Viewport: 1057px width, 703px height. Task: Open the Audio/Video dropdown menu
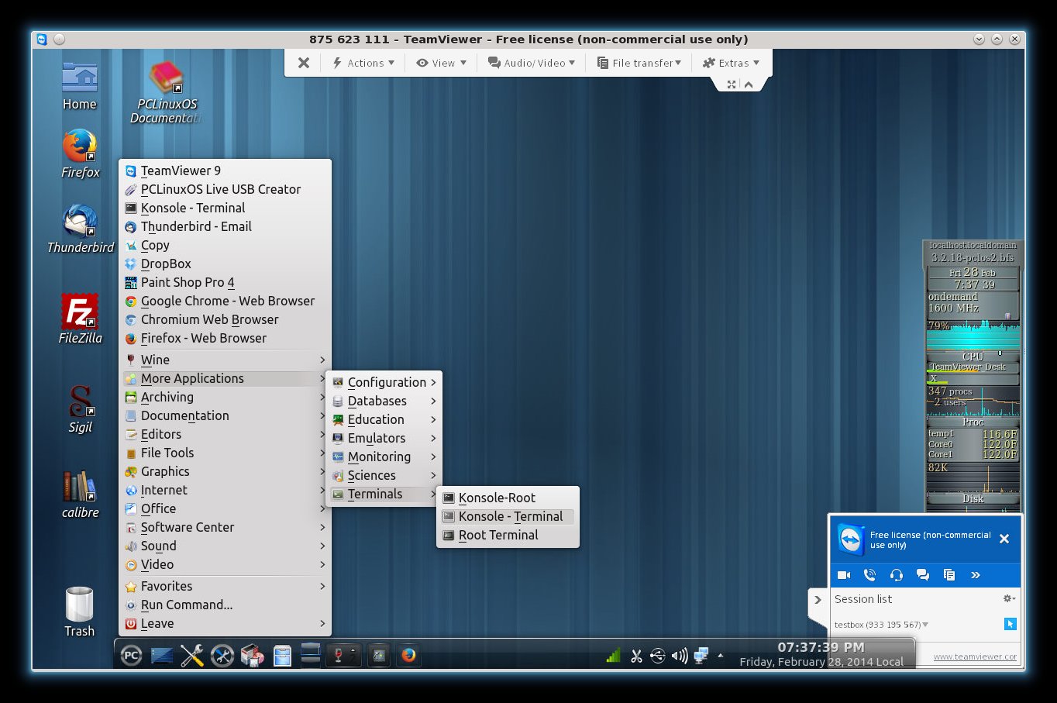point(532,63)
